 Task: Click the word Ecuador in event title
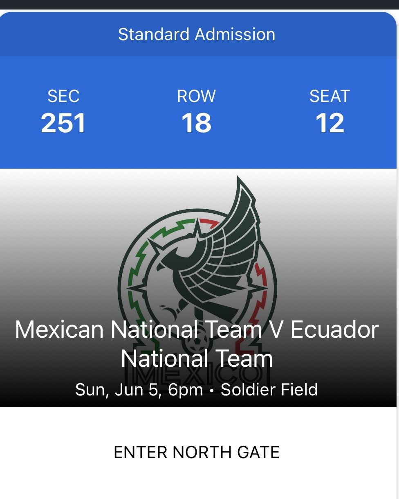tap(334, 330)
